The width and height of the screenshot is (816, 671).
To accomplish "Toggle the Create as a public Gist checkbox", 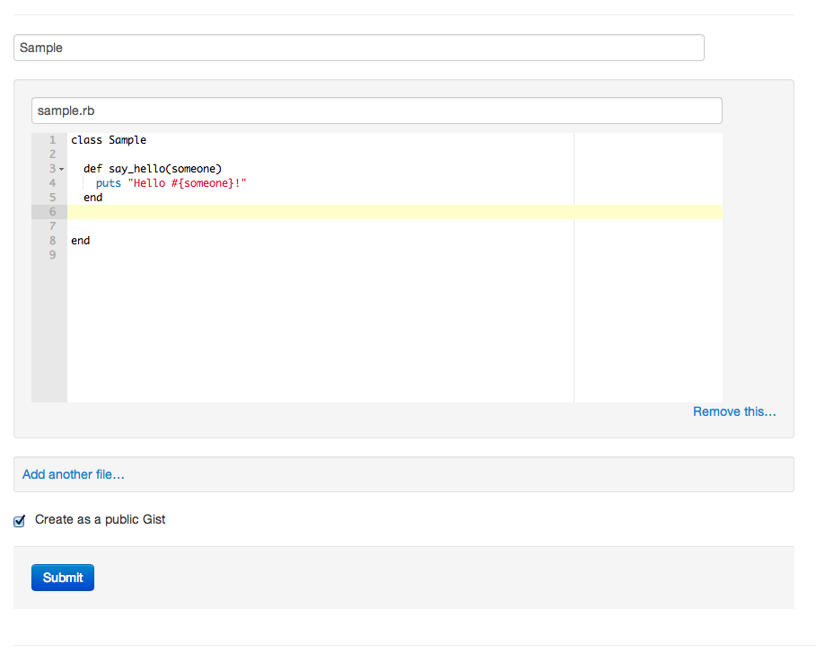I will pos(20,521).
